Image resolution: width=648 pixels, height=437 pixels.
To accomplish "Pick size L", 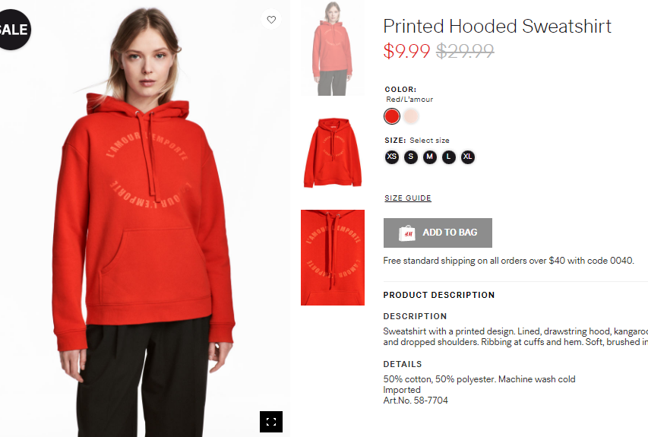I will click(449, 157).
